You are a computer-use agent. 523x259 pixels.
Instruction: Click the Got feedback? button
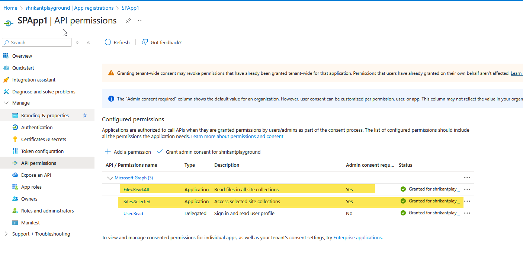(161, 42)
